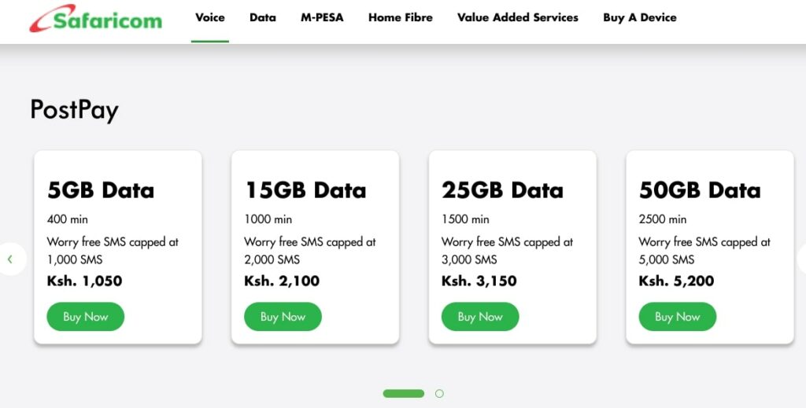Buy the 50GB Data plan
806x408 pixels.
[x=678, y=317]
